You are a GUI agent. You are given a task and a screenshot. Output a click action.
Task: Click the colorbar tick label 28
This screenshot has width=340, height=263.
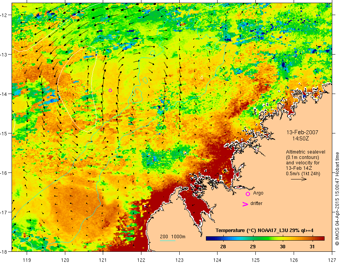click(x=223, y=246)
